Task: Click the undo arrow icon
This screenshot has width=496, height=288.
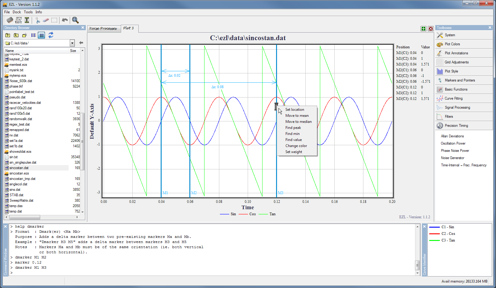Action: 65,20
